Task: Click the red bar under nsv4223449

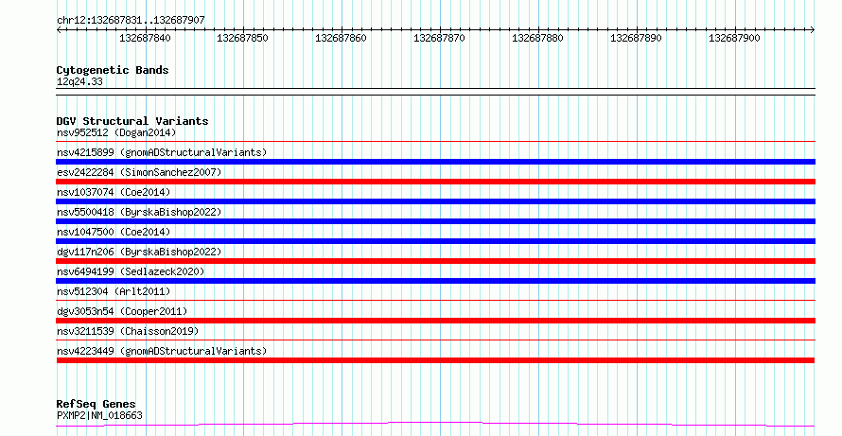Action: (x=435, y=360)
